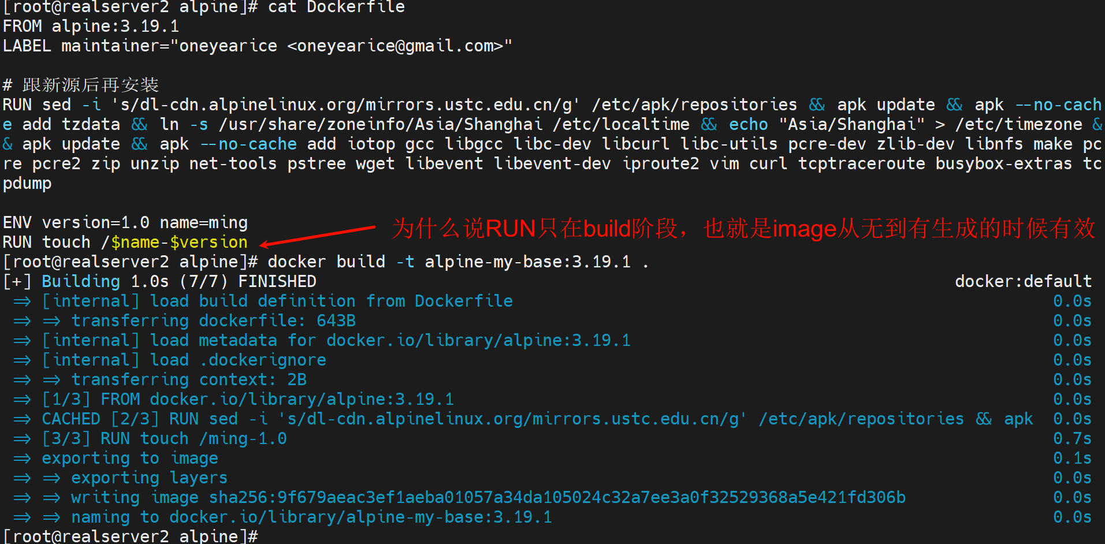This screenshot has height=544, width=1105.
Task: Click the Chinese comment line starting with #
Action: point(81,85)
